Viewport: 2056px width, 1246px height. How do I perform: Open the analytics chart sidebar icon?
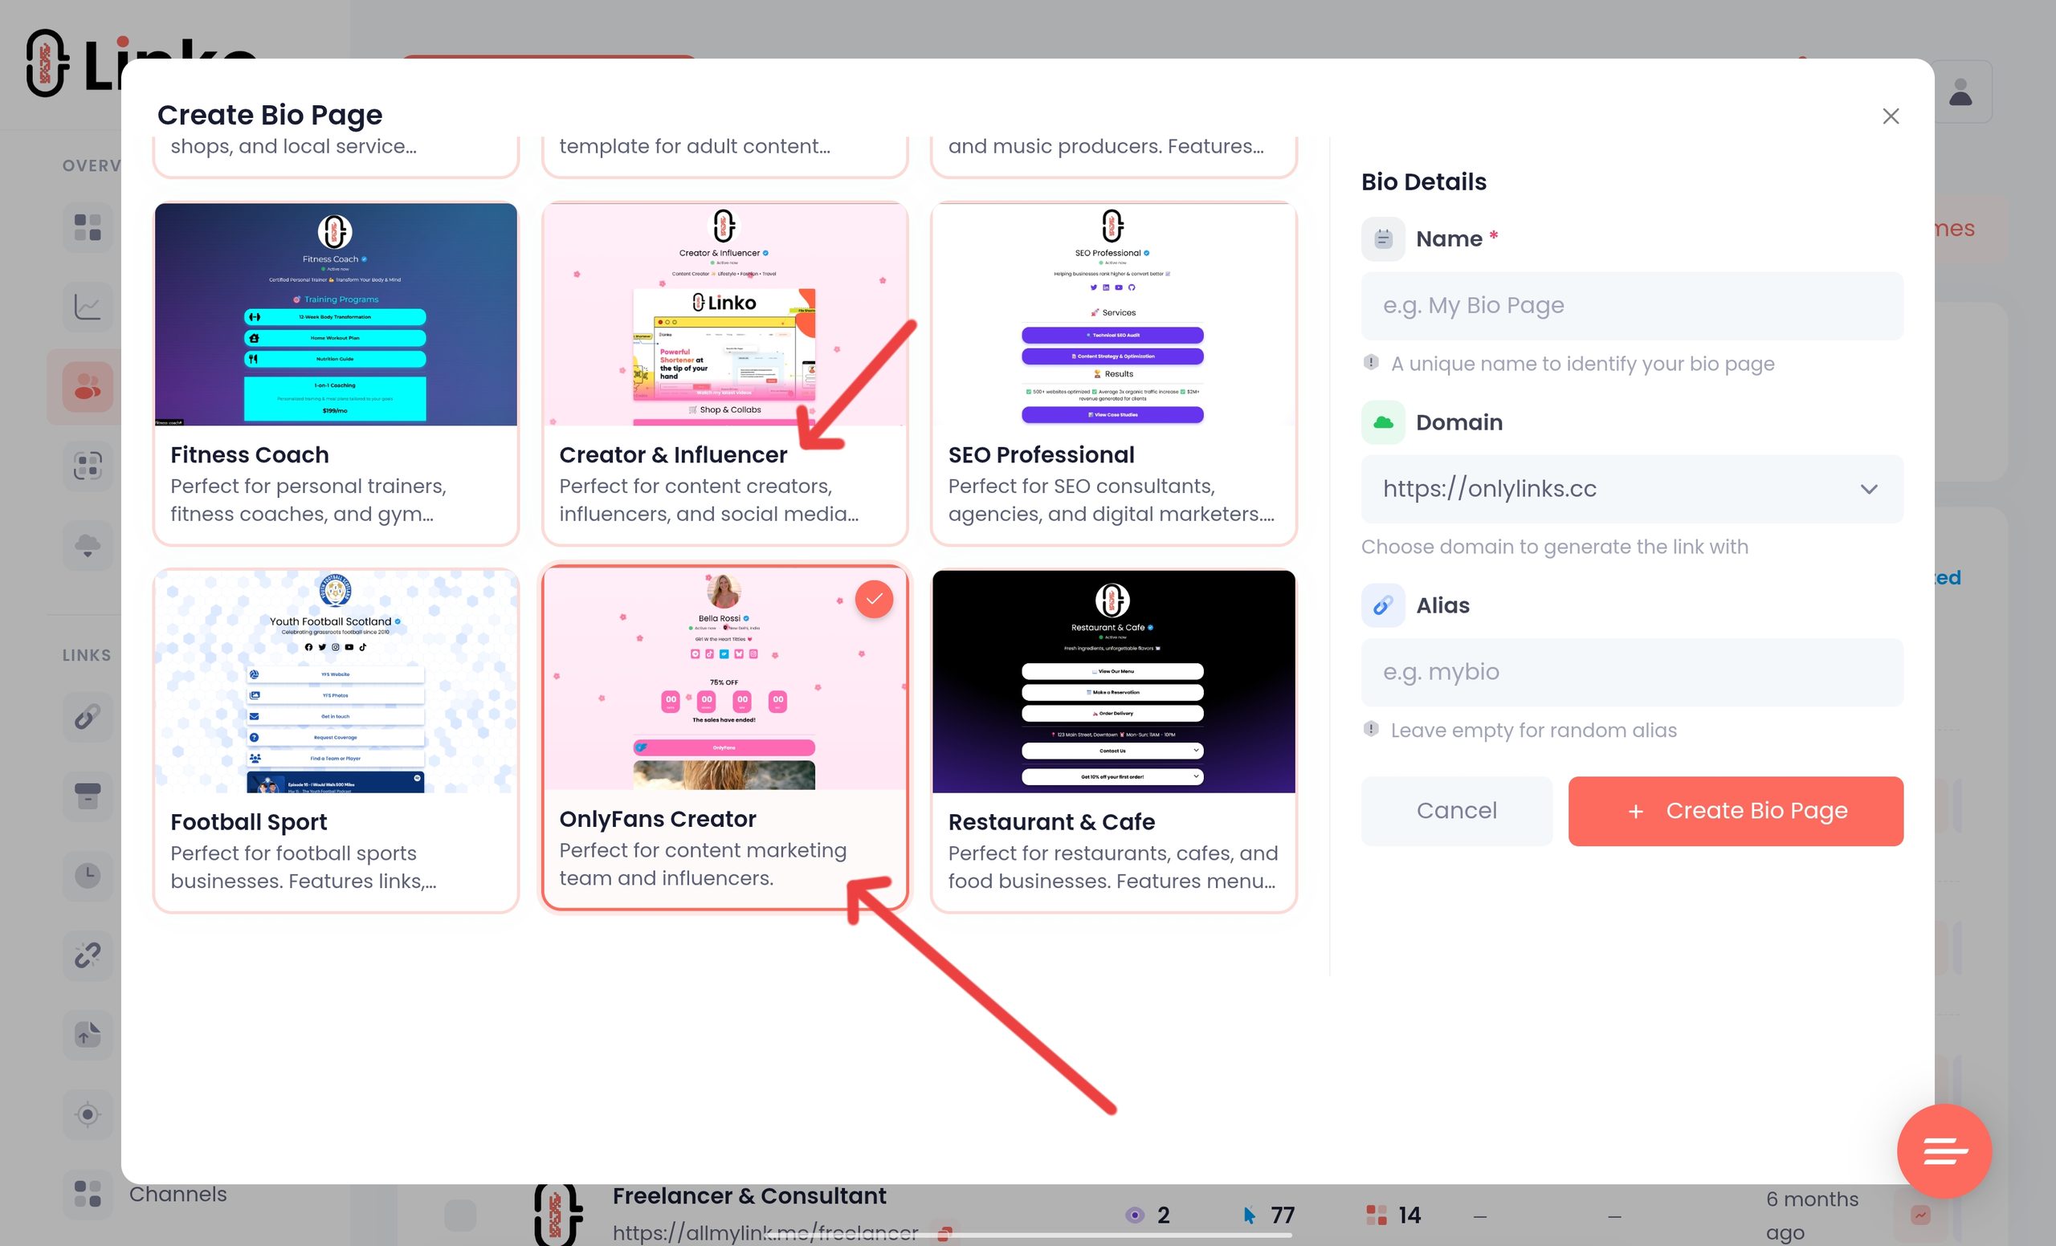(88, 307)
